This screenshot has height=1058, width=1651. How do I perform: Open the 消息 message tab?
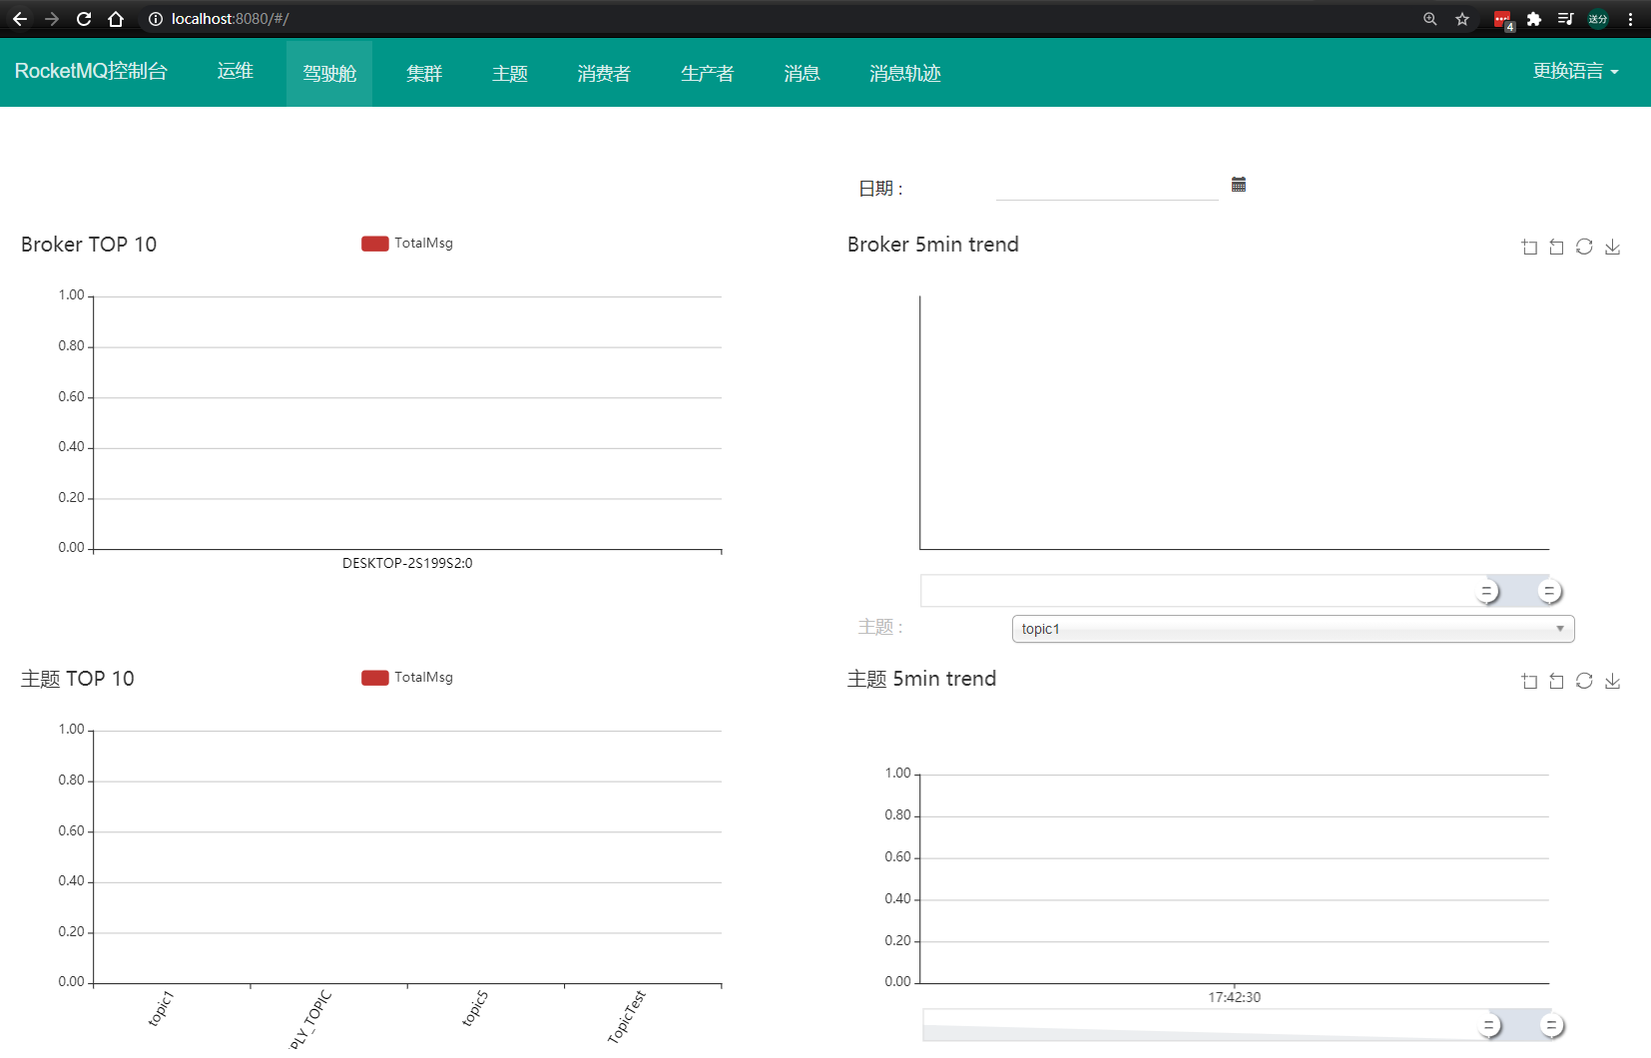(x=802, y=73)
